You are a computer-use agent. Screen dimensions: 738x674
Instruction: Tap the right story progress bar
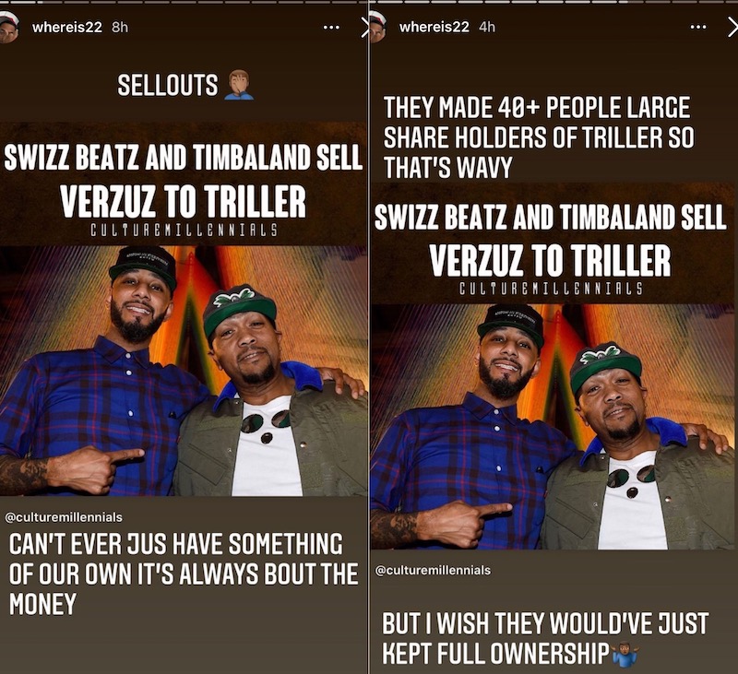click(x=553, y=2)
